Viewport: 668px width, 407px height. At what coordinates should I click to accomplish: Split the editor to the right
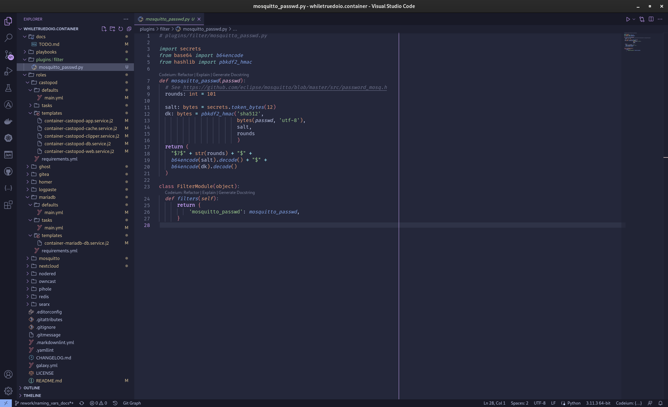coord(651,19)
